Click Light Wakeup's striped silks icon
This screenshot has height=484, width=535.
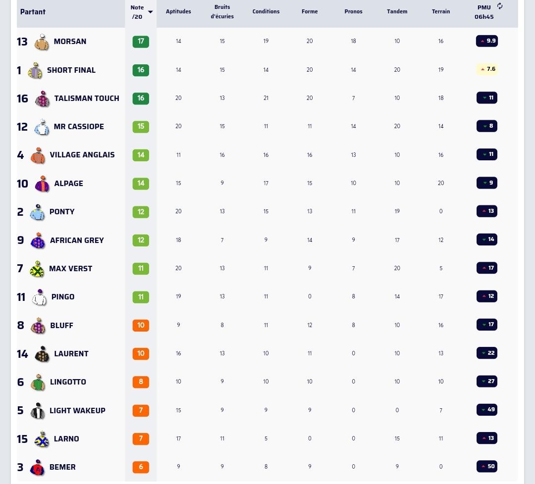click(38, 411)
